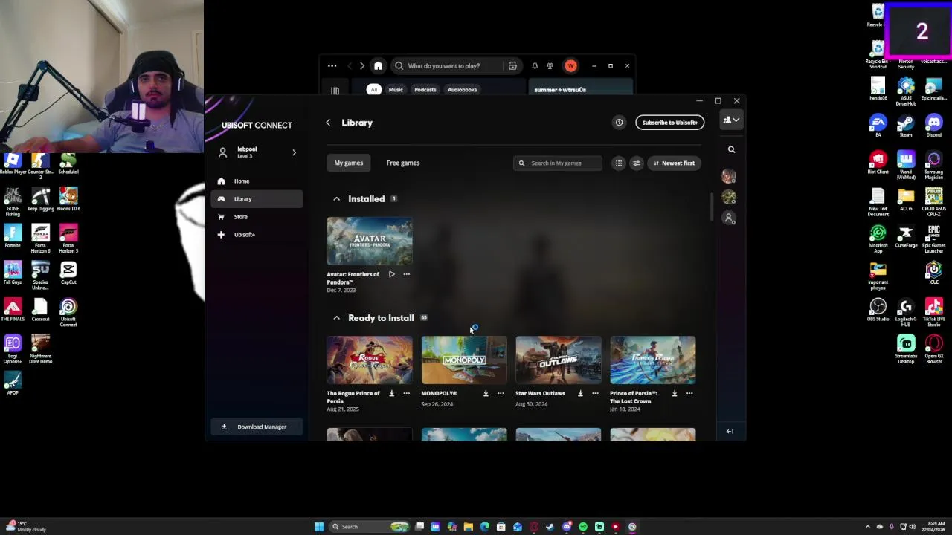Open Fortnite desktop shortcut

coord(13,236)
